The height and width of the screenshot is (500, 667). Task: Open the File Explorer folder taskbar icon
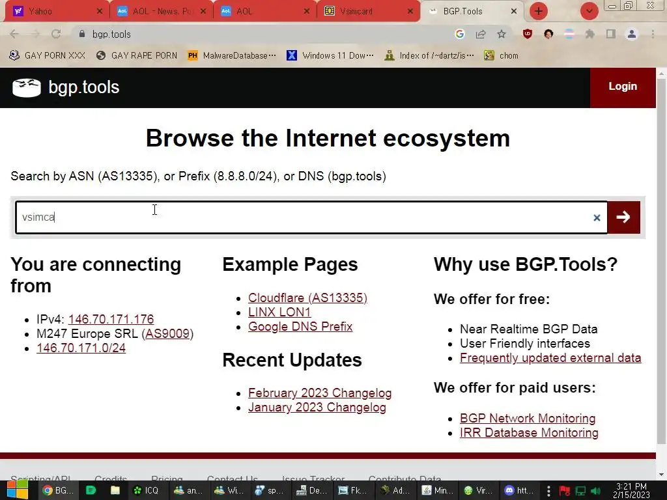coord(115,491)
